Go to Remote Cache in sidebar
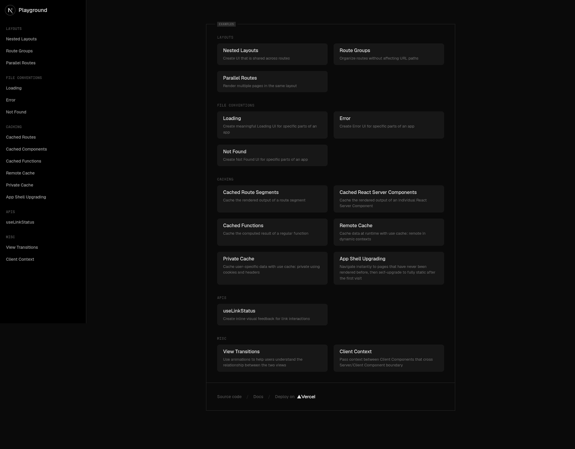Viewport: 575px width, 449px height. [x=20, y=173]
